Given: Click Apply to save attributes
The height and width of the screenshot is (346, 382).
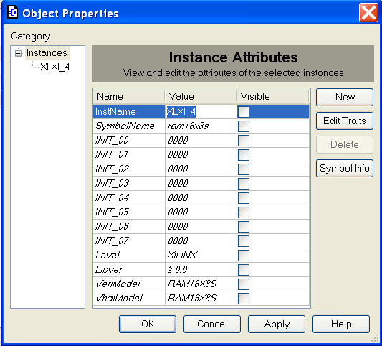Looking at the screenshot, I should (277, 324).
